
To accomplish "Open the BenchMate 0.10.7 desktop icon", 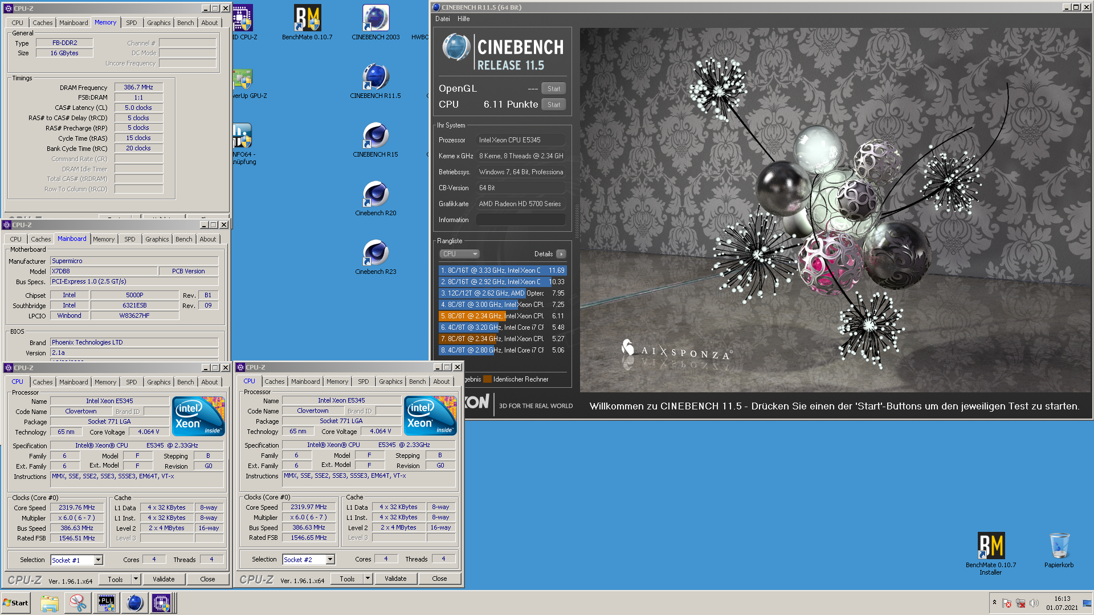I will point(307,23).
